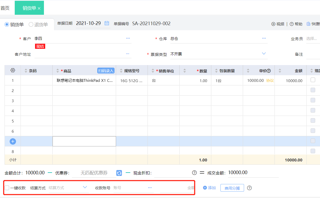
Task: Switch to the 首页 tab
Action: tap(5, 8)
